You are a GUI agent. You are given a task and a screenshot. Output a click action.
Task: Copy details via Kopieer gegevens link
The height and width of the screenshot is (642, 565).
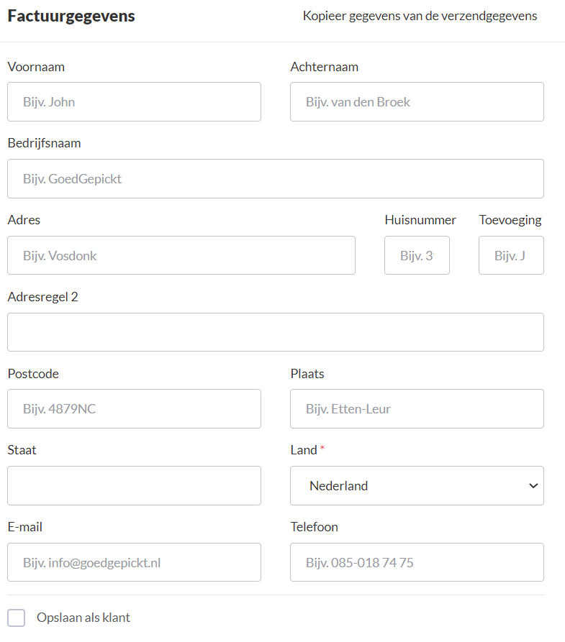tap(420, 16)
